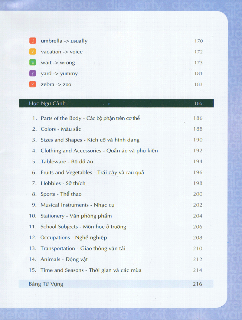Image resolution: width=242 pixels, height=320 pixels.
Task: Click page number 185 in dark header
Action: (198, 103)
